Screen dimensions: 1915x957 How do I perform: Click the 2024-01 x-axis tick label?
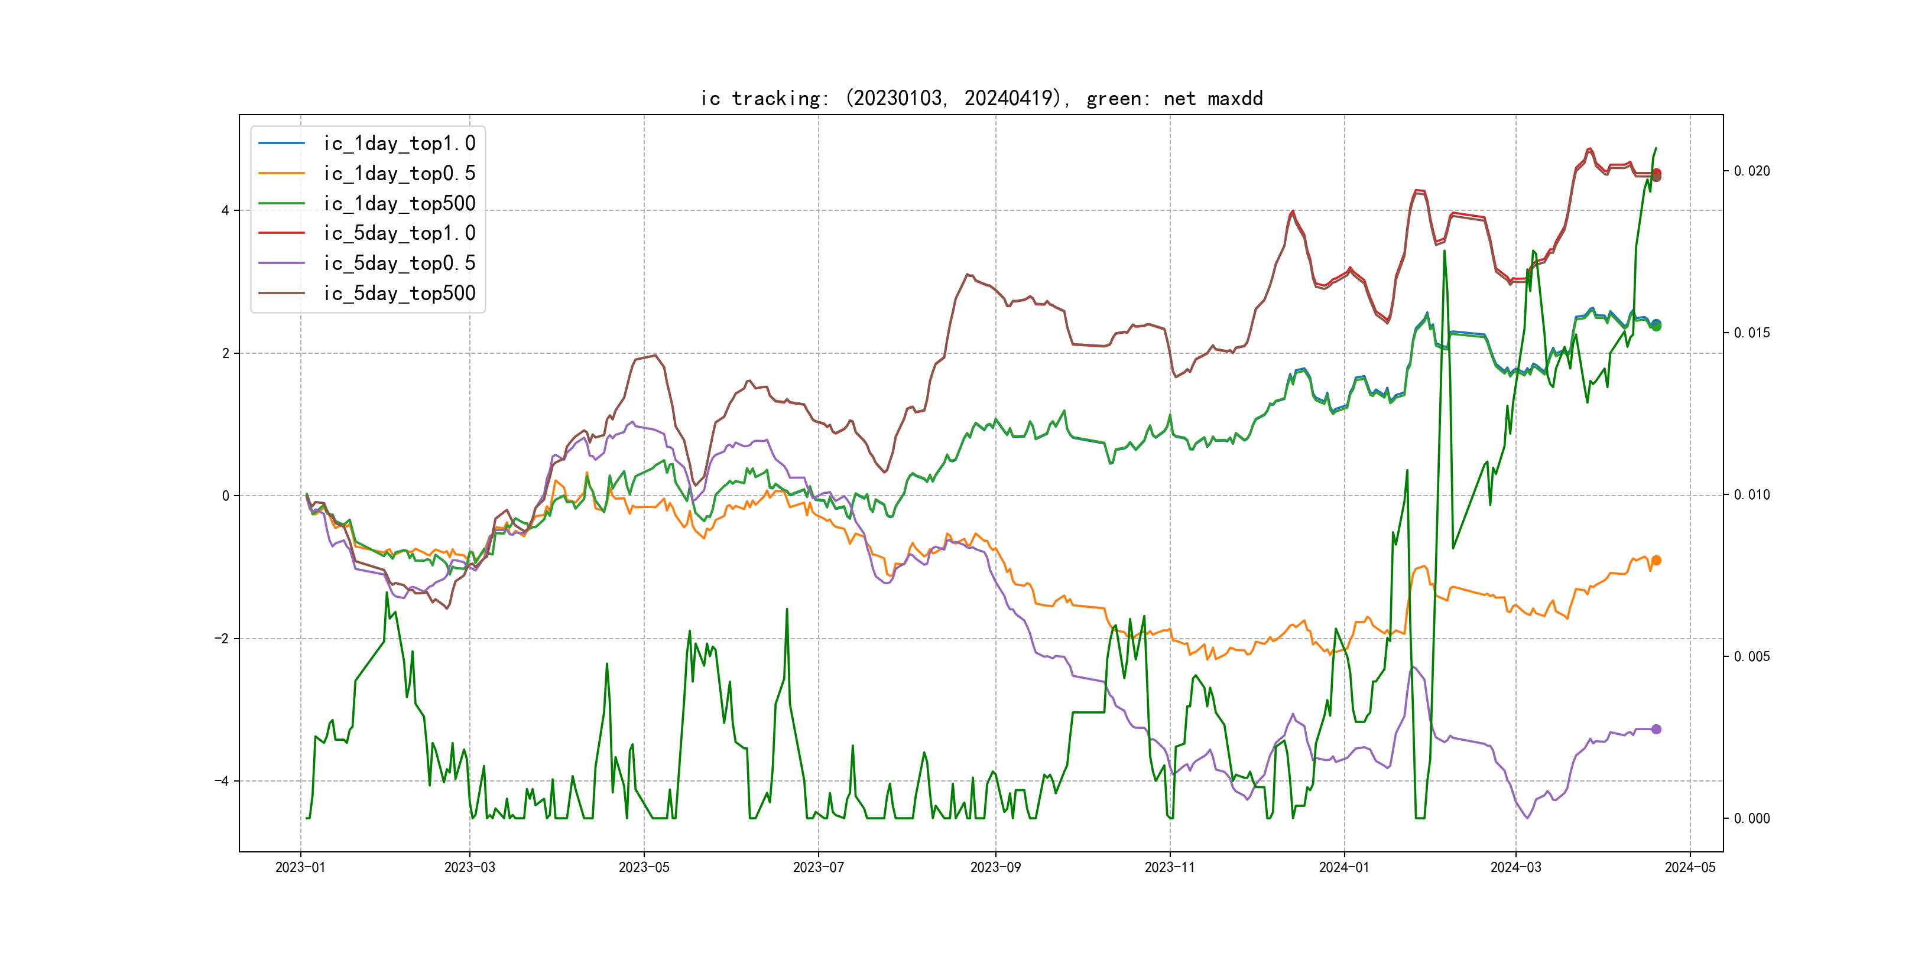tap(1344, 867)
